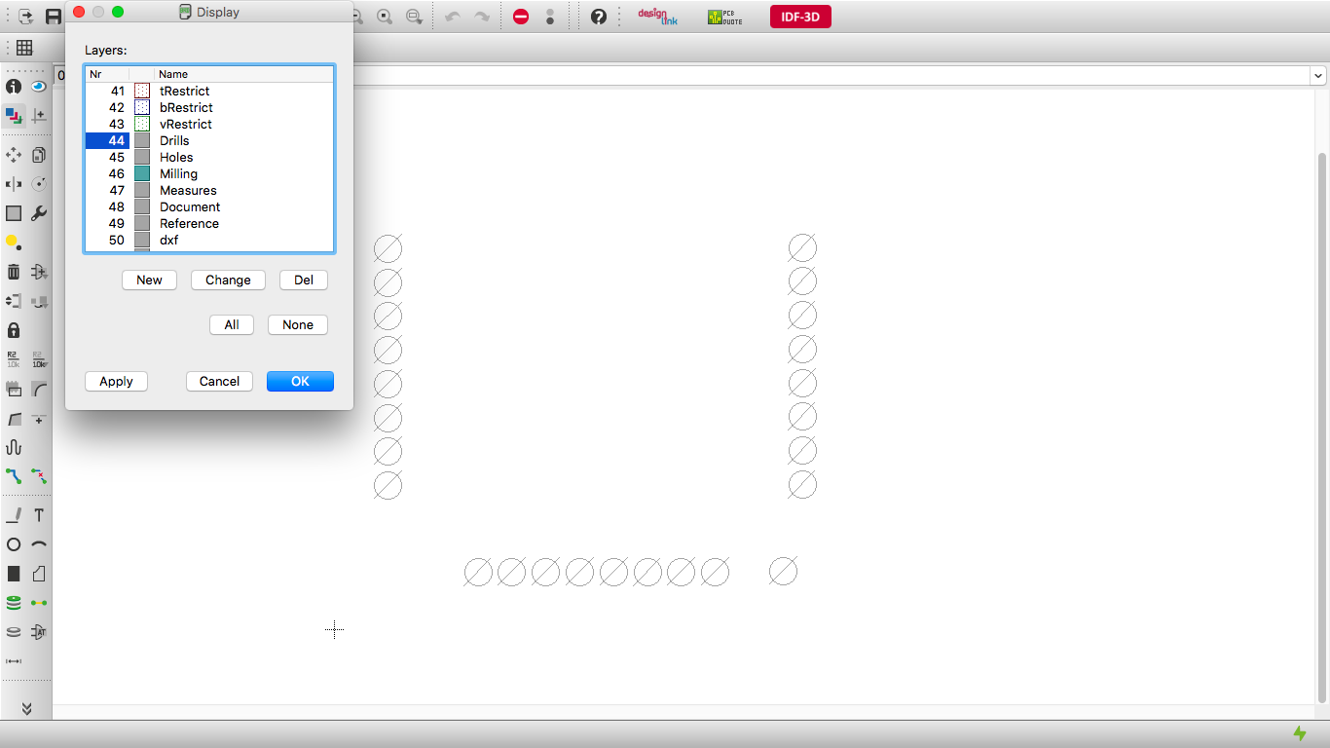Click the lightning bolt status icon
1330x748 pixels.
click(x=1300, y=733)
